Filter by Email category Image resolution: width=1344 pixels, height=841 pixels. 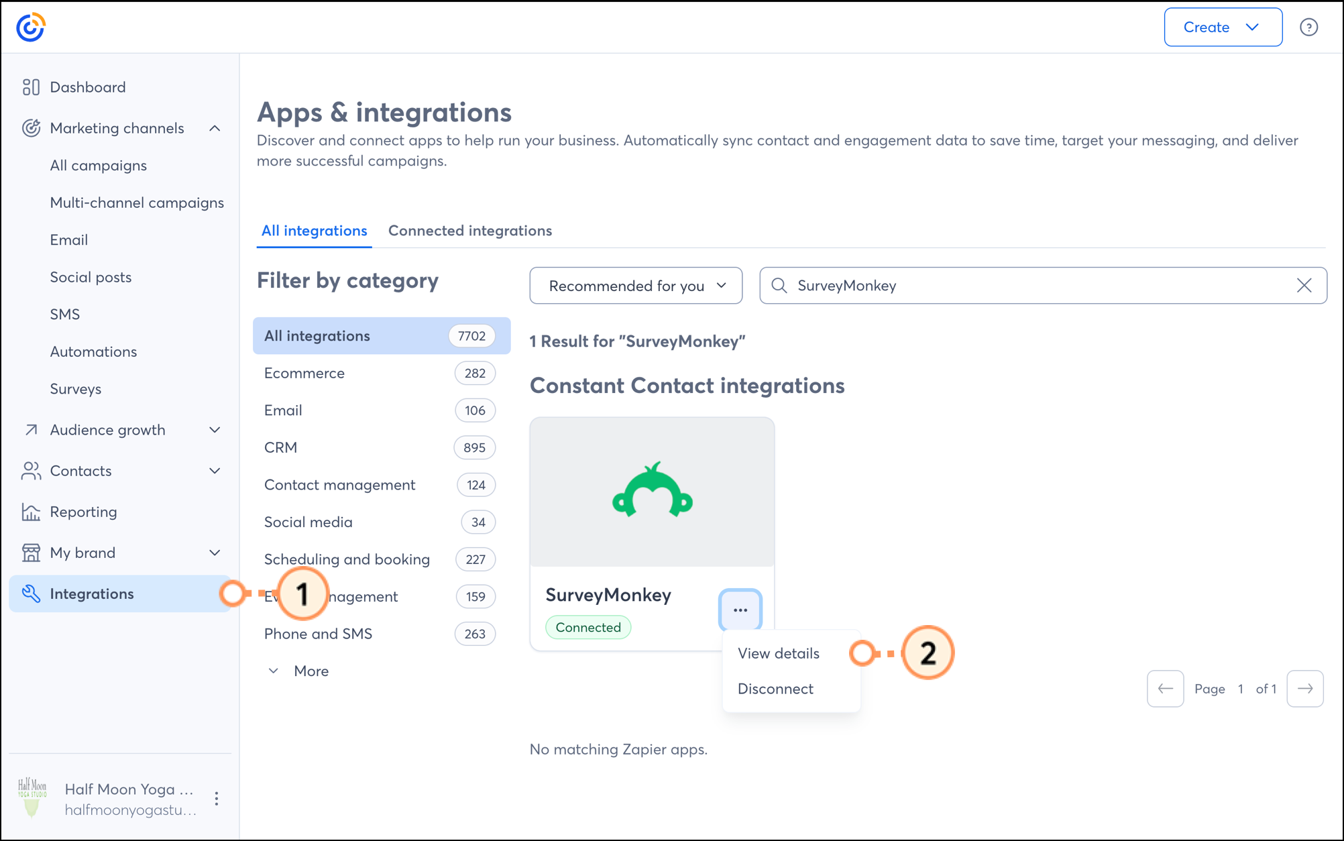[380, 410]
